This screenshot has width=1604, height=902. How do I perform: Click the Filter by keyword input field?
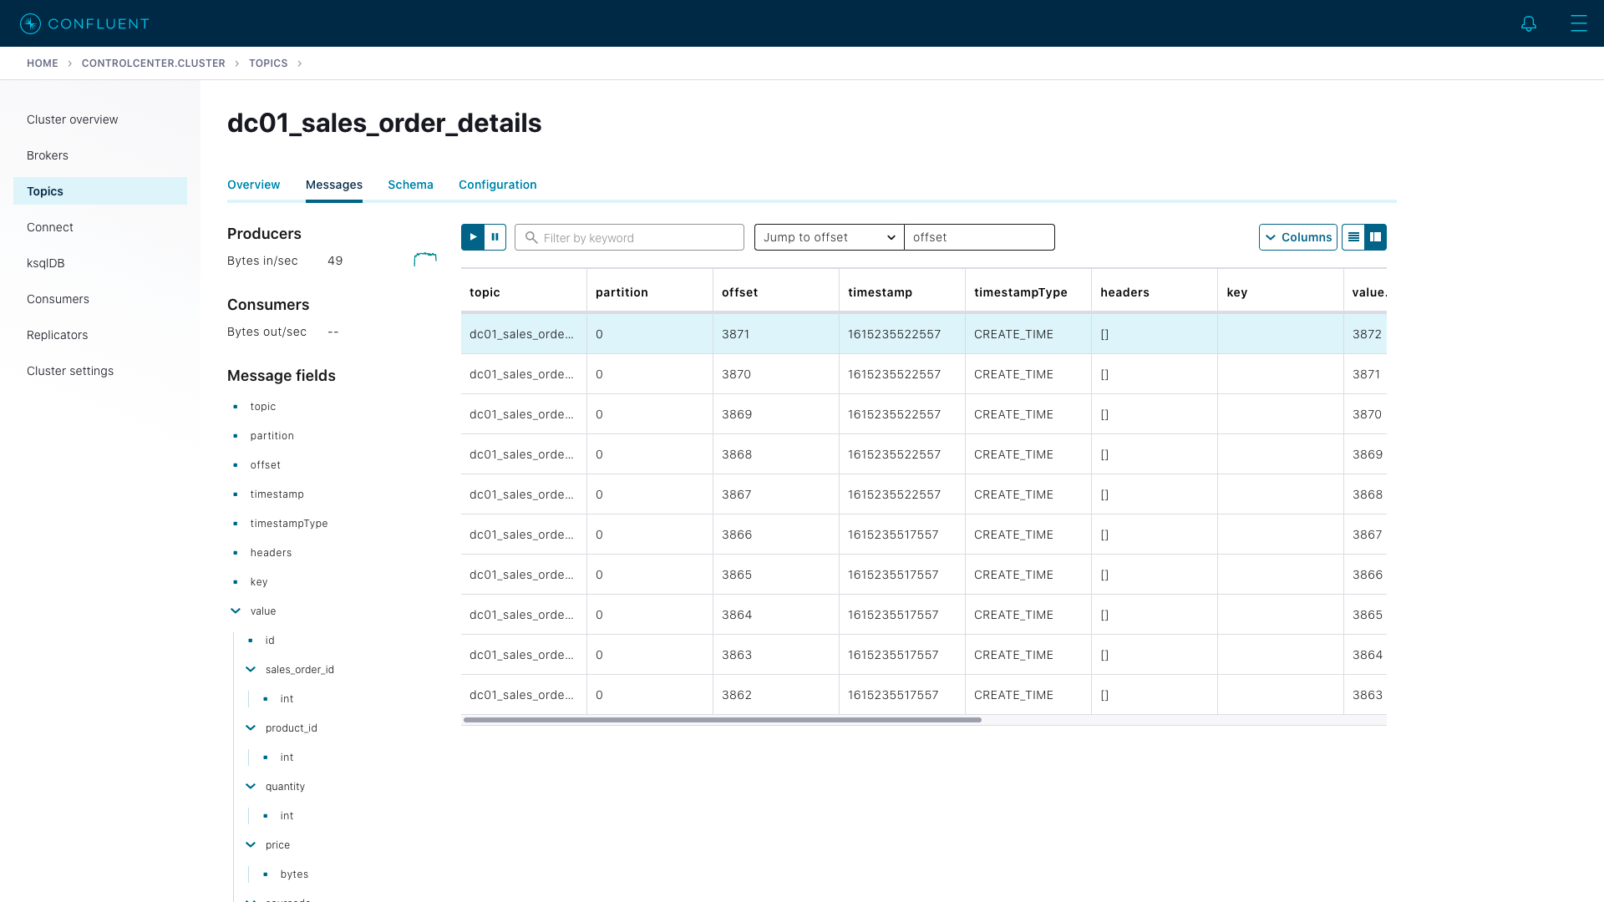(629, 237)
